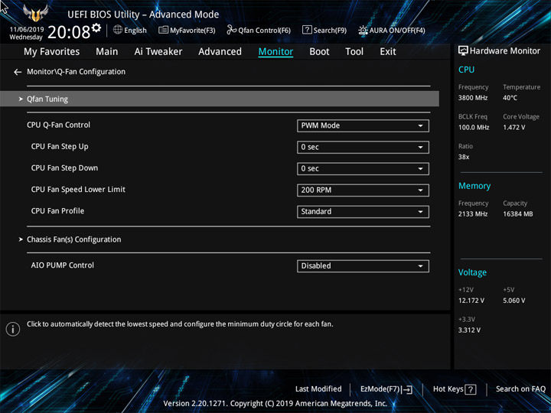Click the BCLK Freq value 100.0 MHz
This screenshot has height=413, width=551.
click(474, 128)
